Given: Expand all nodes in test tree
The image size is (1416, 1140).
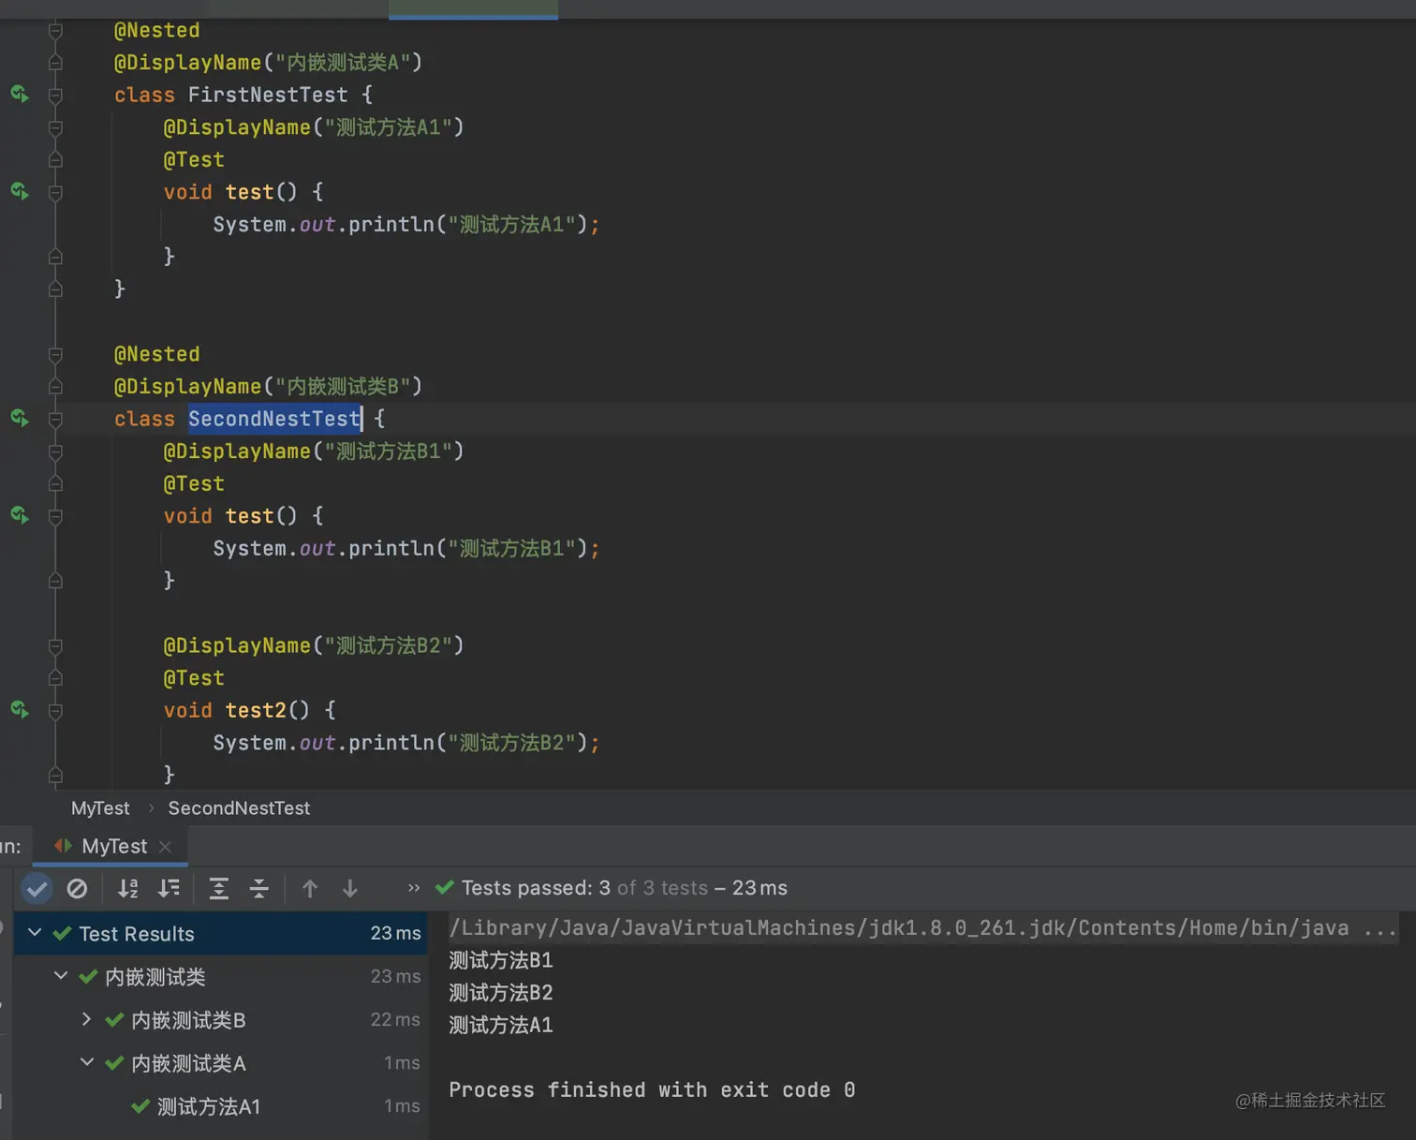Looking at the screenshot, I should (218, 888).
